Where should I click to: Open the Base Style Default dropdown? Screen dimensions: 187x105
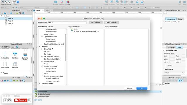click(174, 73)
